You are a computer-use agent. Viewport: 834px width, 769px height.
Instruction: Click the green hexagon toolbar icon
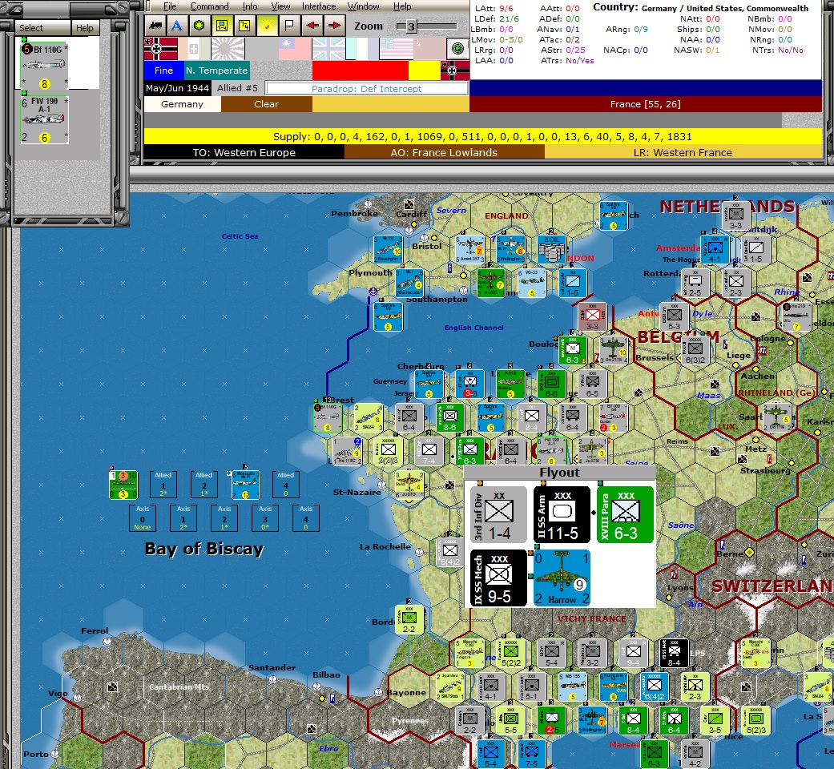pyautogui.click(x=199, y=26)
